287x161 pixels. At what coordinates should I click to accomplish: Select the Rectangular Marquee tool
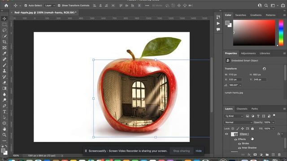[x=4, y=25]
